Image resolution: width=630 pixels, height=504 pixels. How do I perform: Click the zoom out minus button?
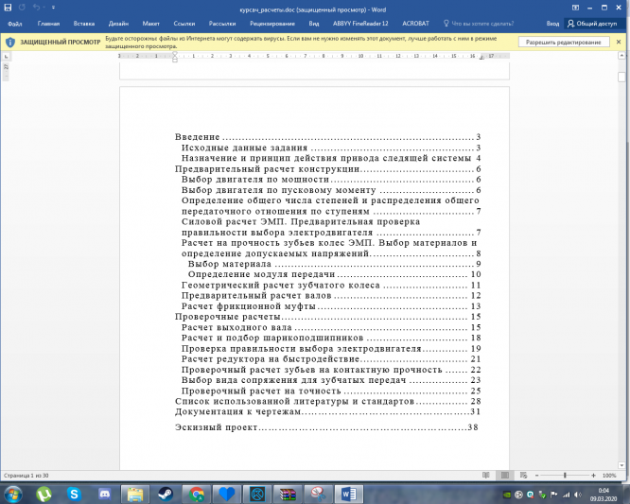[536, 476]
